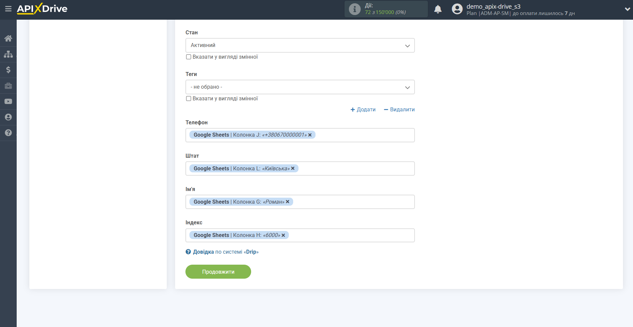Open the connections hierarchy icon in sidebar

coord(8,54)
